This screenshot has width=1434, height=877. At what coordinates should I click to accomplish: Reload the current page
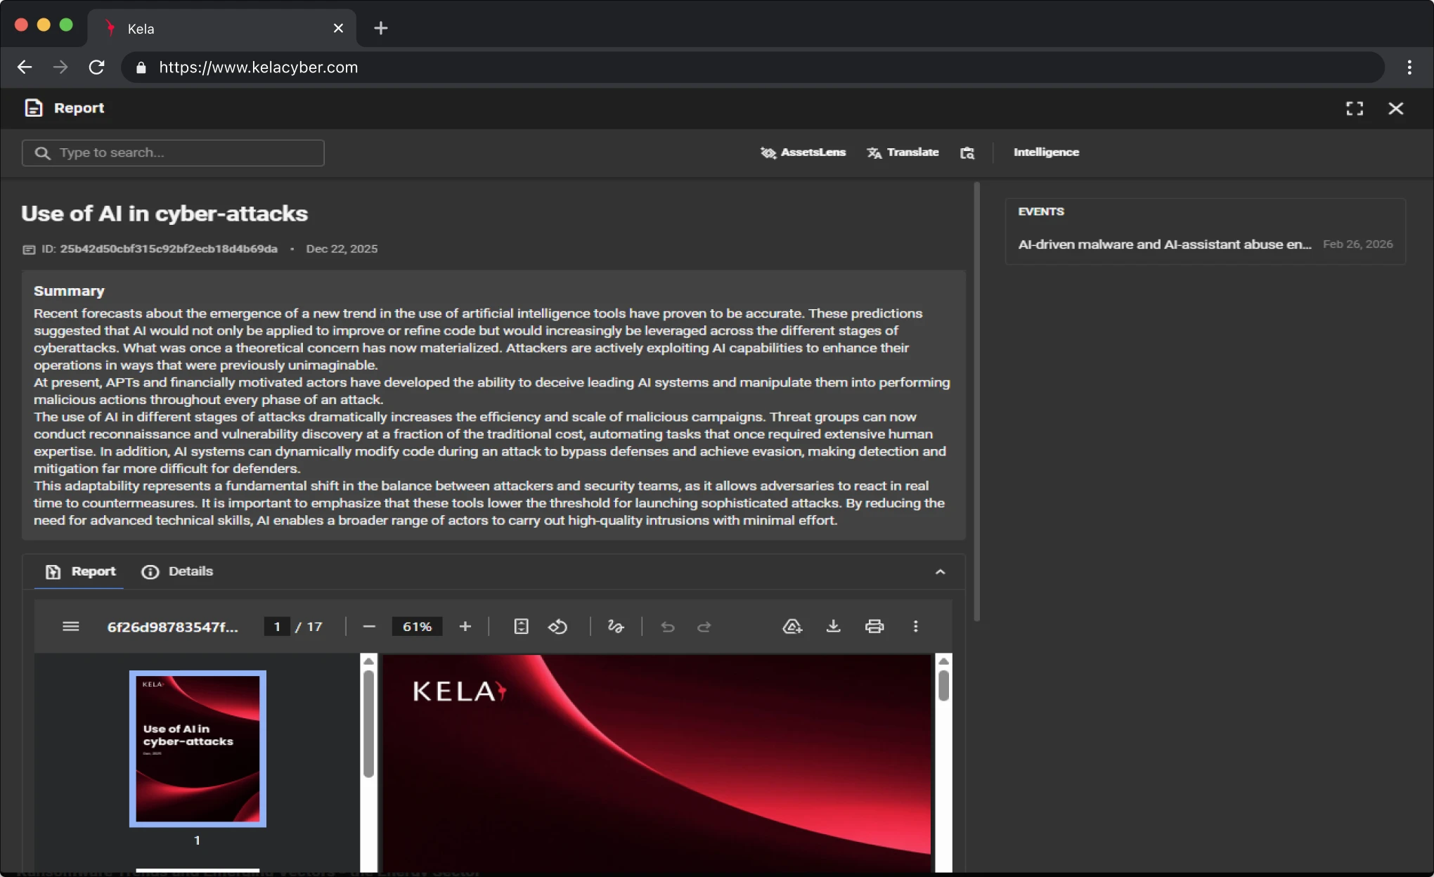point(96,67)
